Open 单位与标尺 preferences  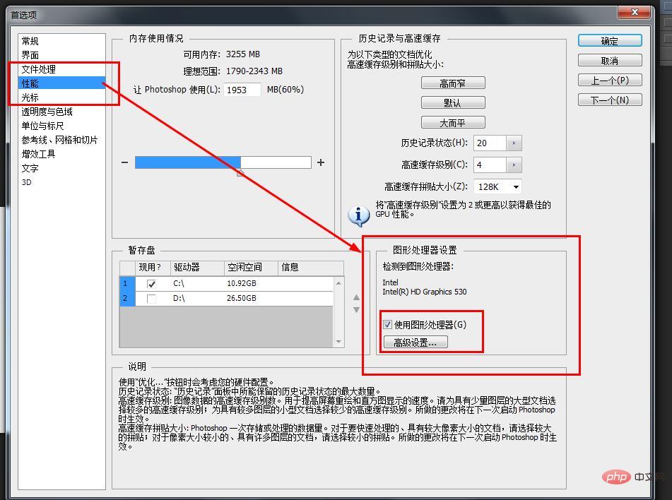point(42,126)
